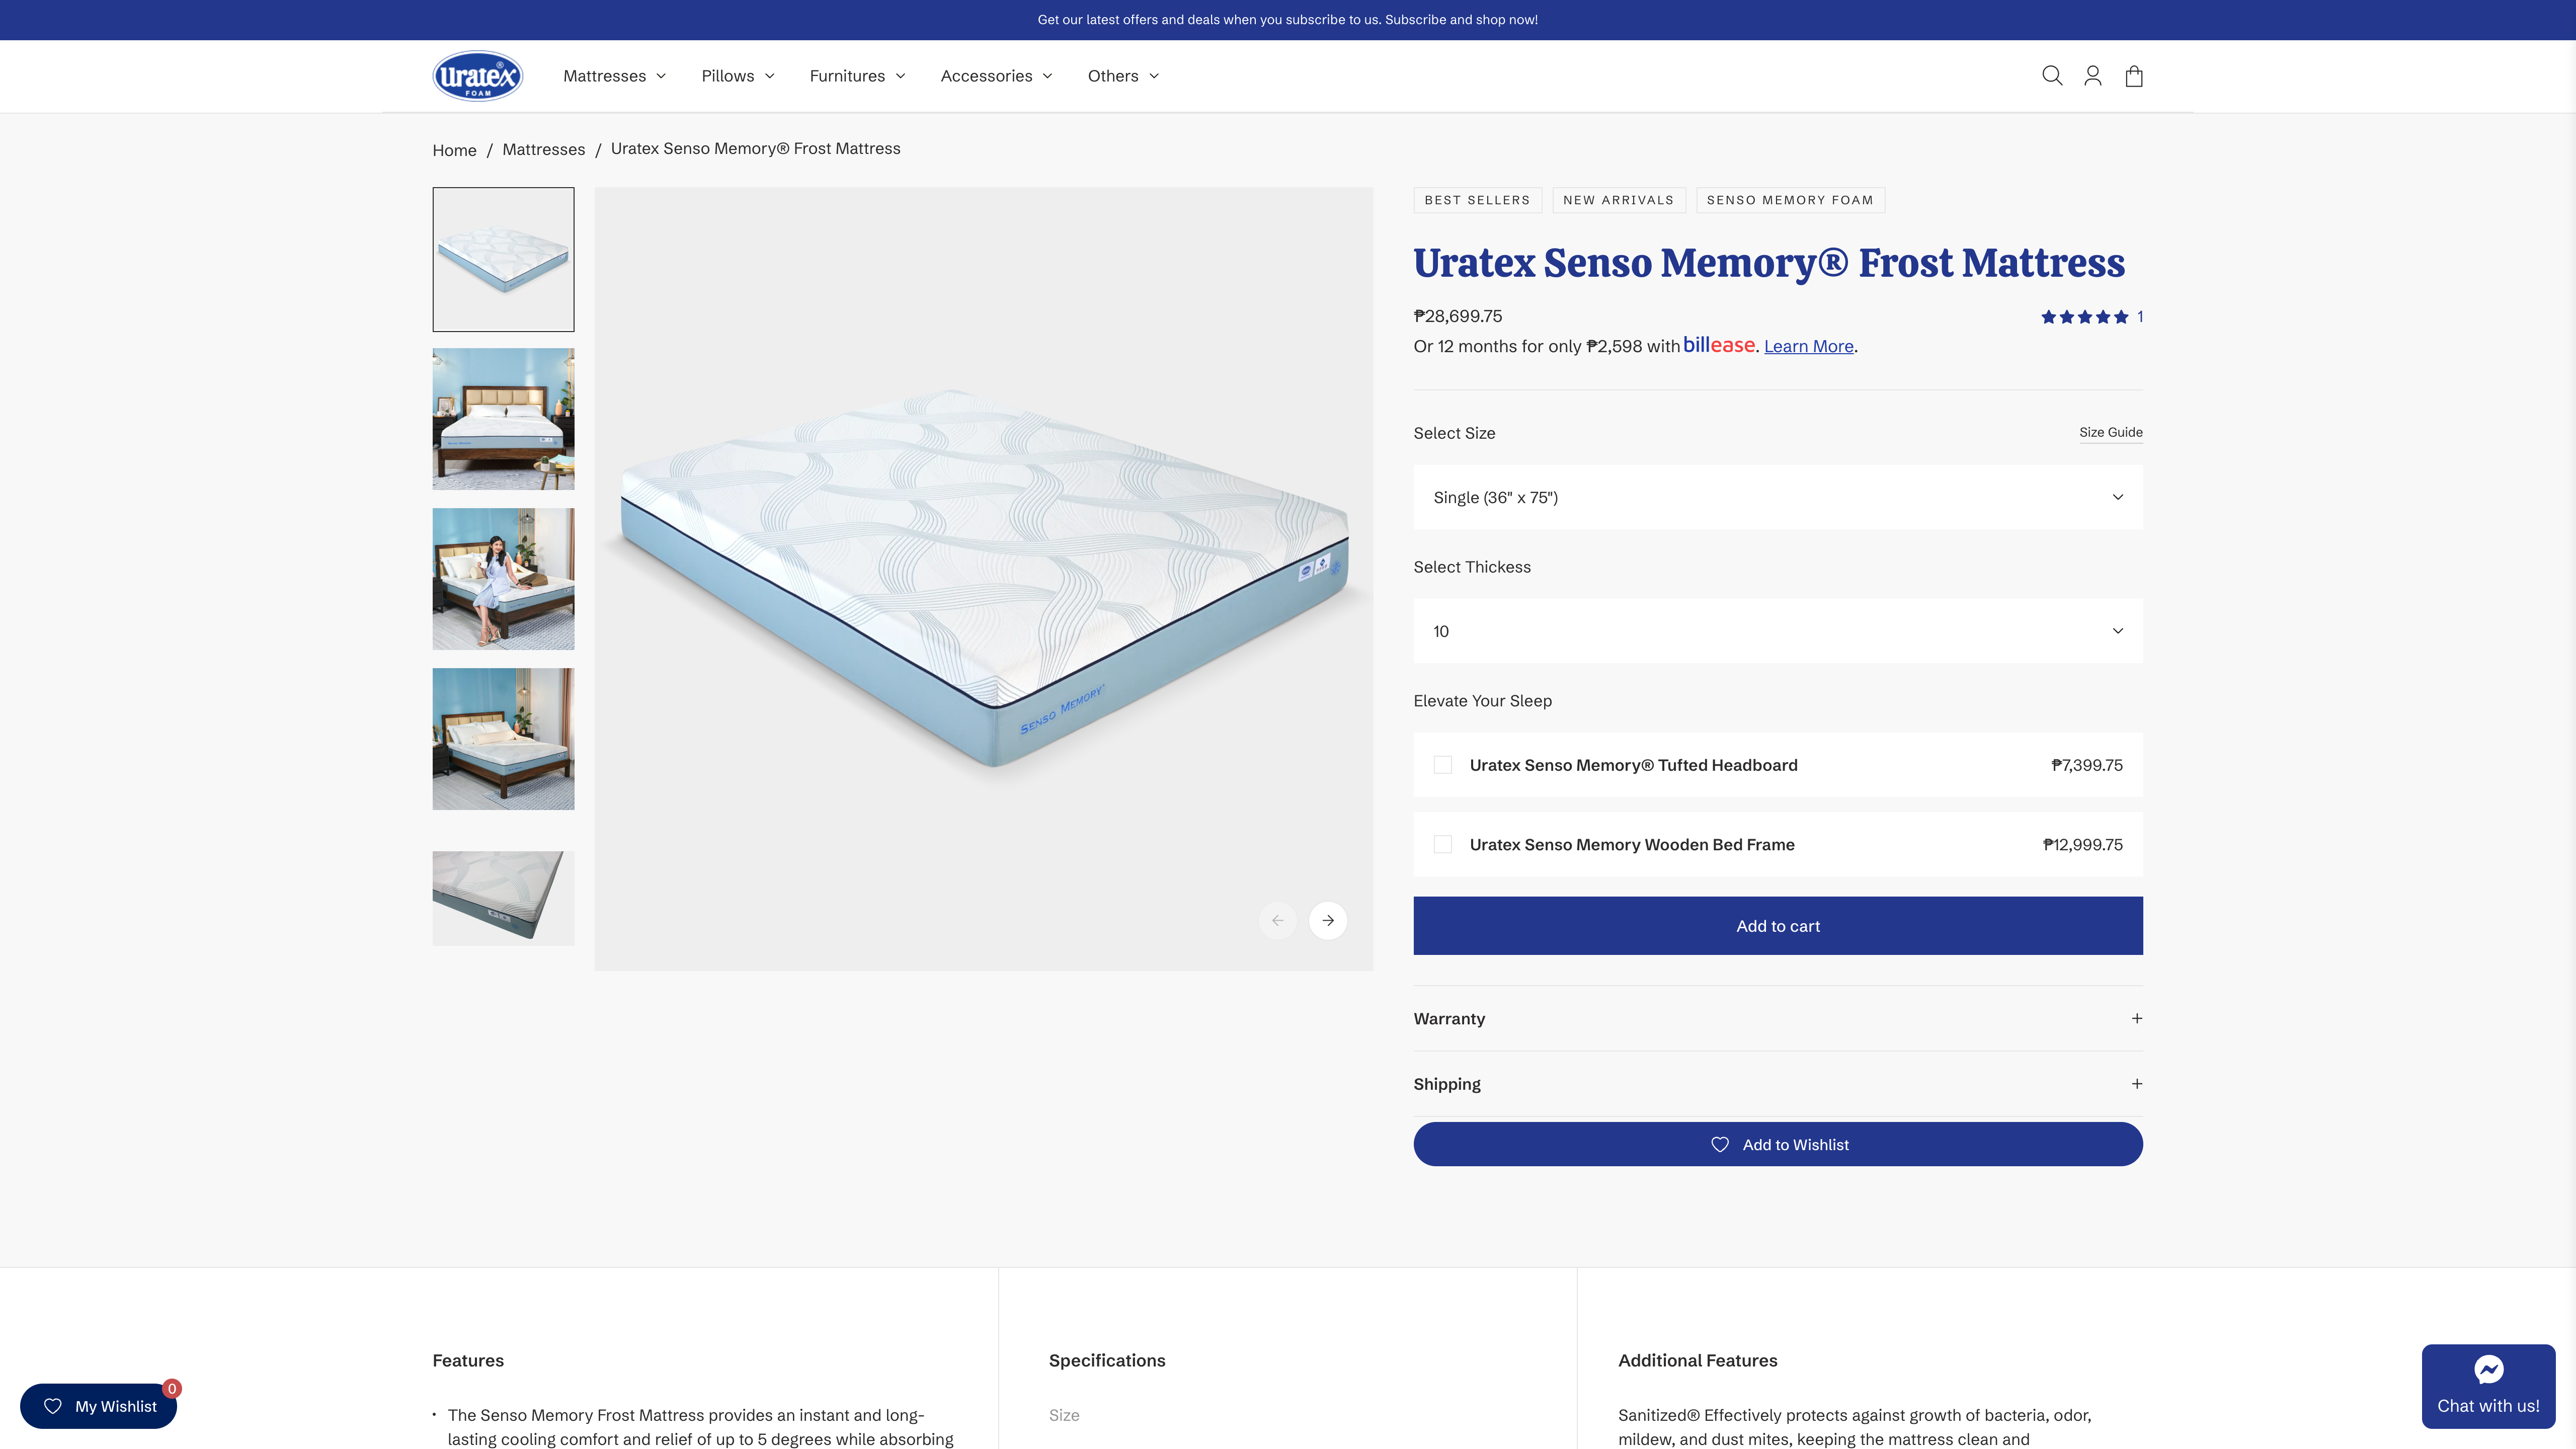2576x1449 pixels.
Task: Click the five-star rating icons
Action: (2084, 317)
